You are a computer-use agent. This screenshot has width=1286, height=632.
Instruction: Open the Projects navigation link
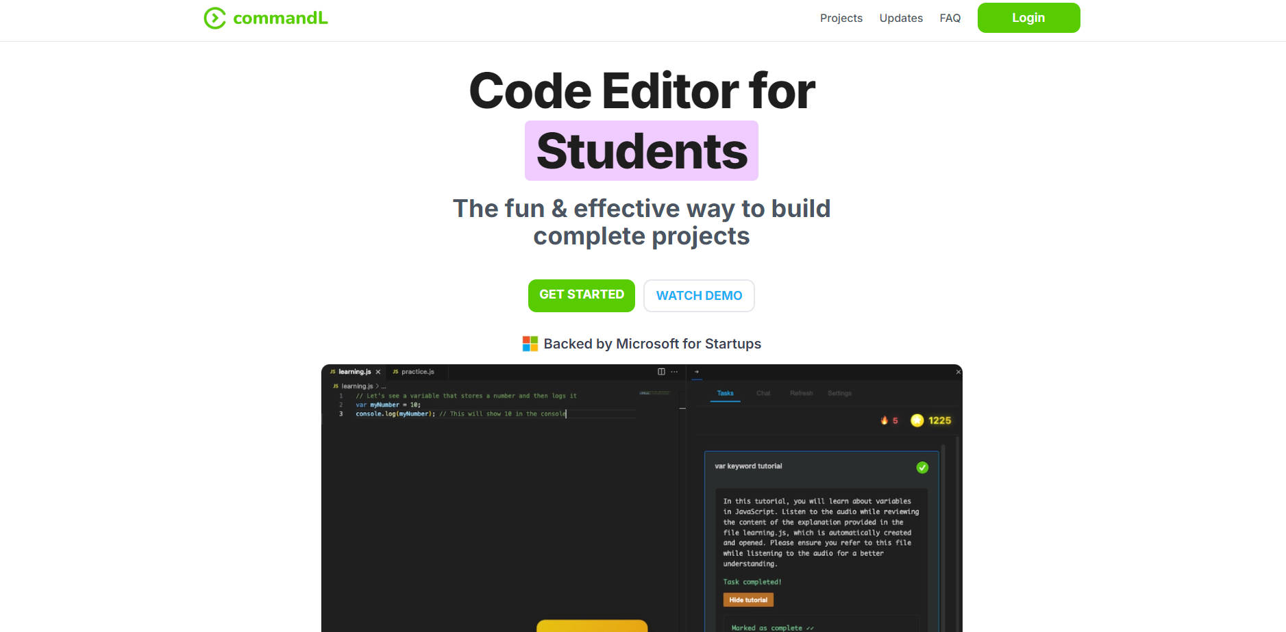click(x=841, y=18)
